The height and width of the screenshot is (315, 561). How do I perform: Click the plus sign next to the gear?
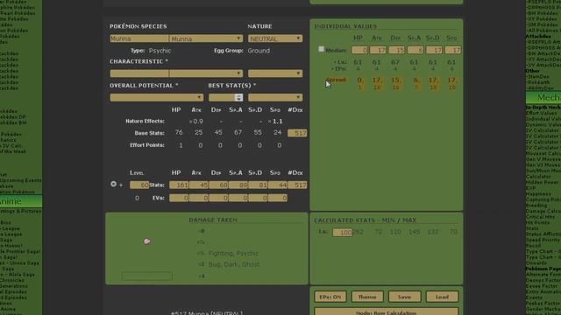point(121,185)
